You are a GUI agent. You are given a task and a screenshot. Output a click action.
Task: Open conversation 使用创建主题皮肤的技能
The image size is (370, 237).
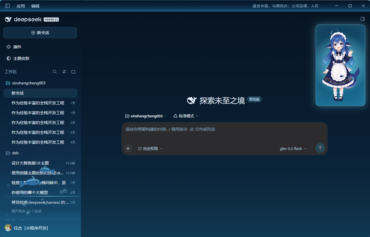coord(40,173)
